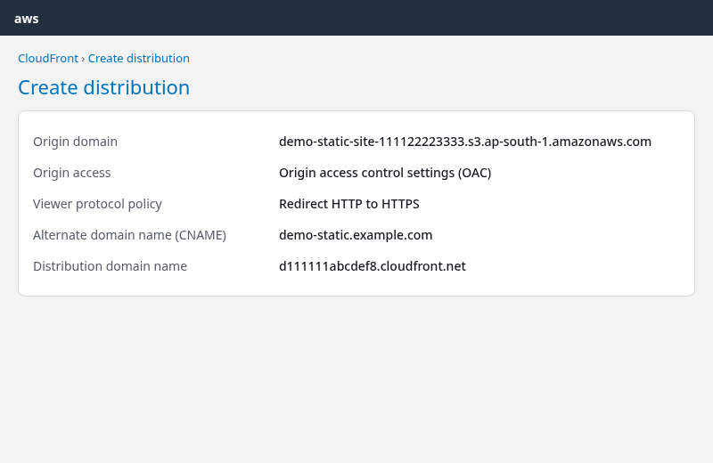Select the demo-static.example.com value
The height and width of the screenshot is (463, 713).
coord(356,235)
